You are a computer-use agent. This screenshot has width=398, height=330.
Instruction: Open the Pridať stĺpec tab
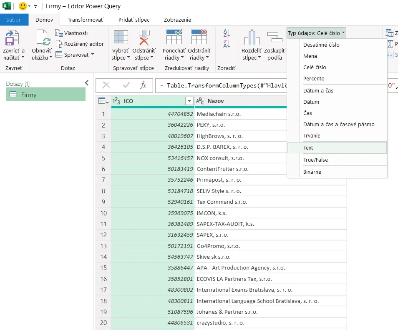click(134, 20)
